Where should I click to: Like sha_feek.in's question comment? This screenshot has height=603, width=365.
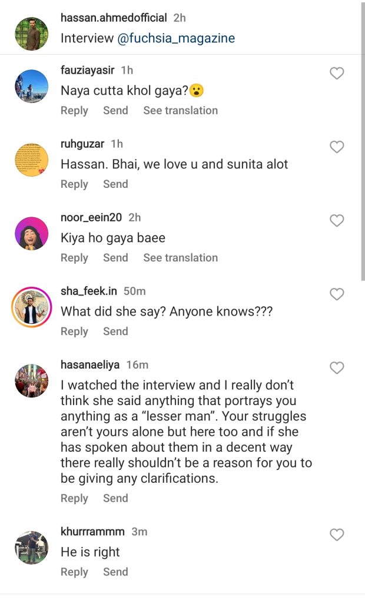pos(337,294)
